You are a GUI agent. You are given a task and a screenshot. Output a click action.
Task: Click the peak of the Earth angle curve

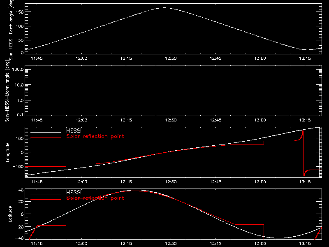pyautogui.click(x=165, y=8)
